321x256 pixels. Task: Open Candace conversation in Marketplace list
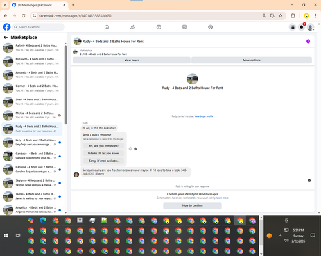point(32,156)
